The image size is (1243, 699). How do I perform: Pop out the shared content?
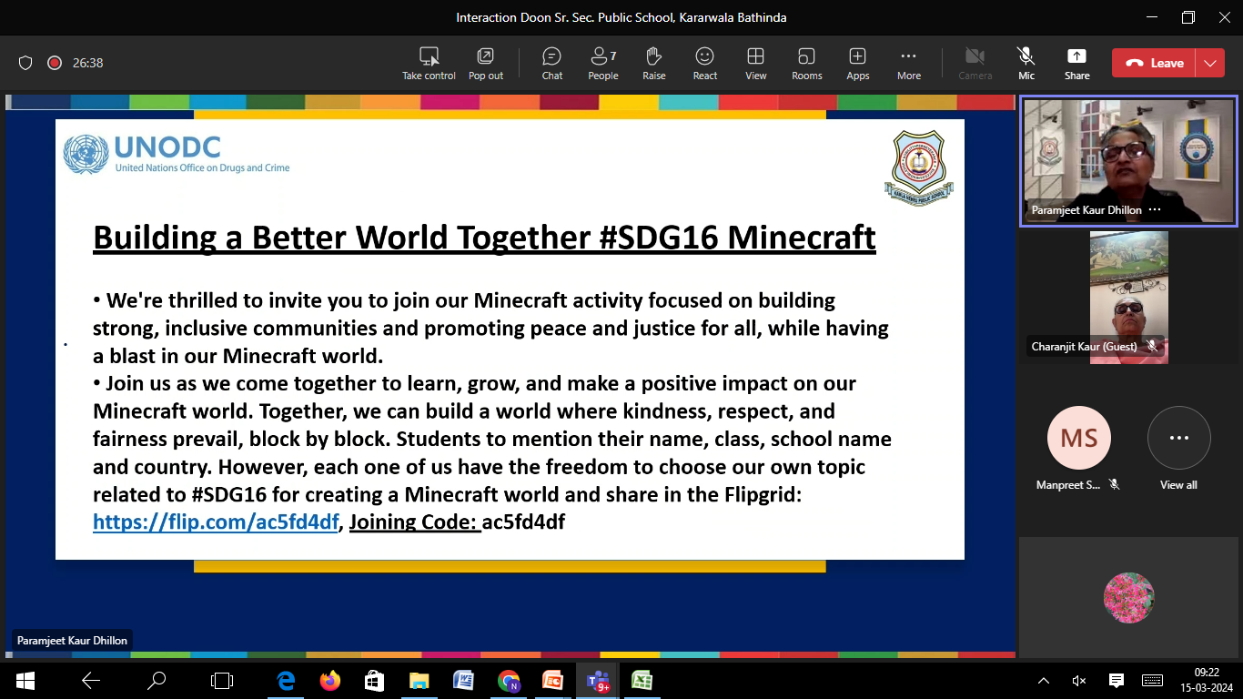pyautogui.click(x=486, y=64)
